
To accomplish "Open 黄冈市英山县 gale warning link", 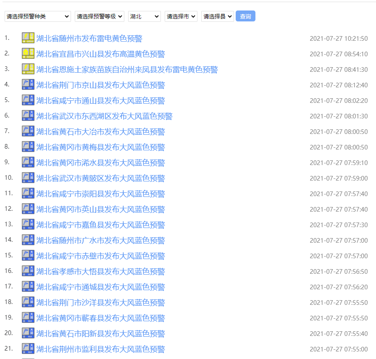I will pyautogui.click(x=101, y=210).
